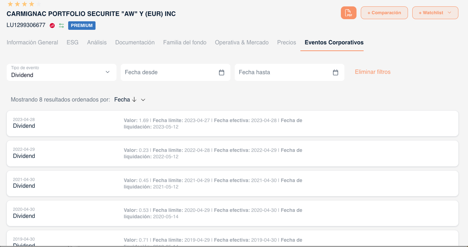
Task: Expand the Tipo de evento dropdown
Action: point(61,72)
